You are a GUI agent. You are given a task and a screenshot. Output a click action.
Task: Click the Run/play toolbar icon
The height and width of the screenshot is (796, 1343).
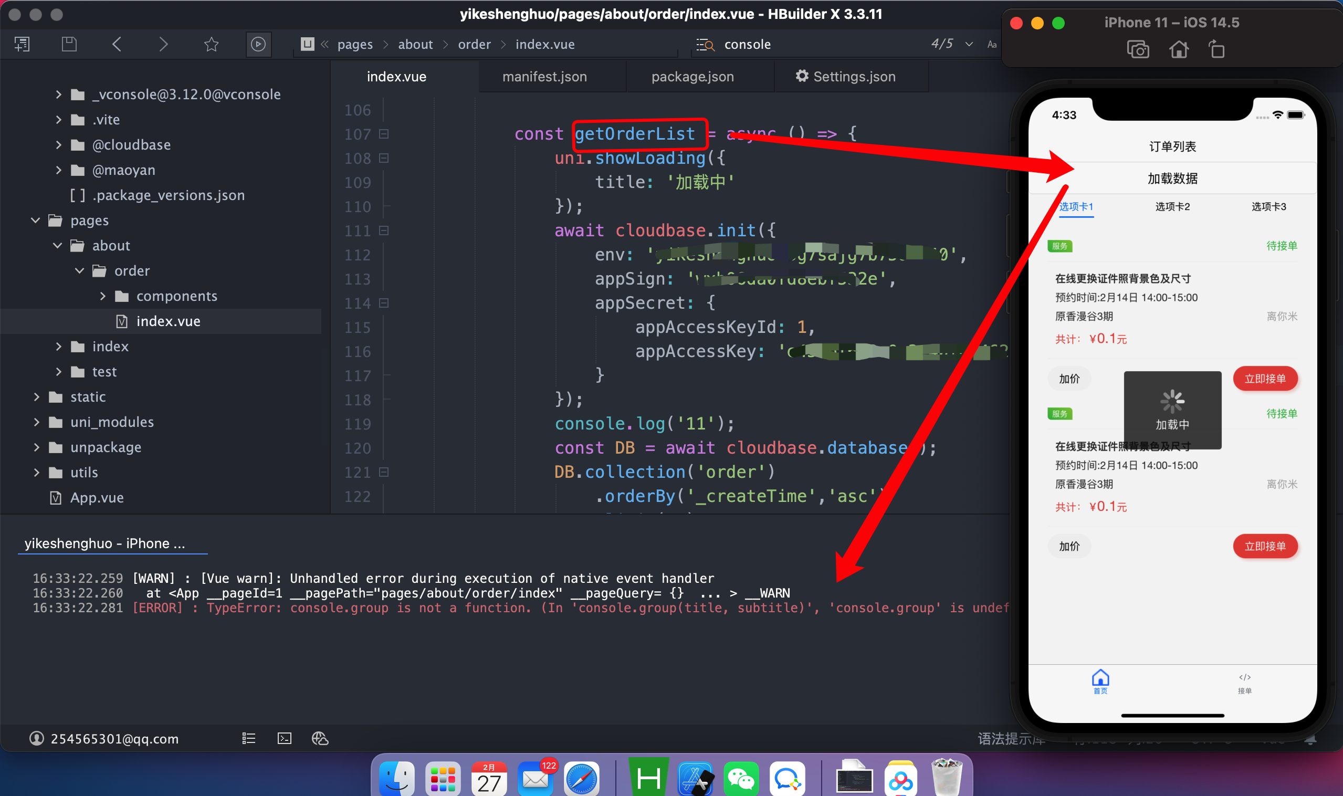tap(258, 44)
